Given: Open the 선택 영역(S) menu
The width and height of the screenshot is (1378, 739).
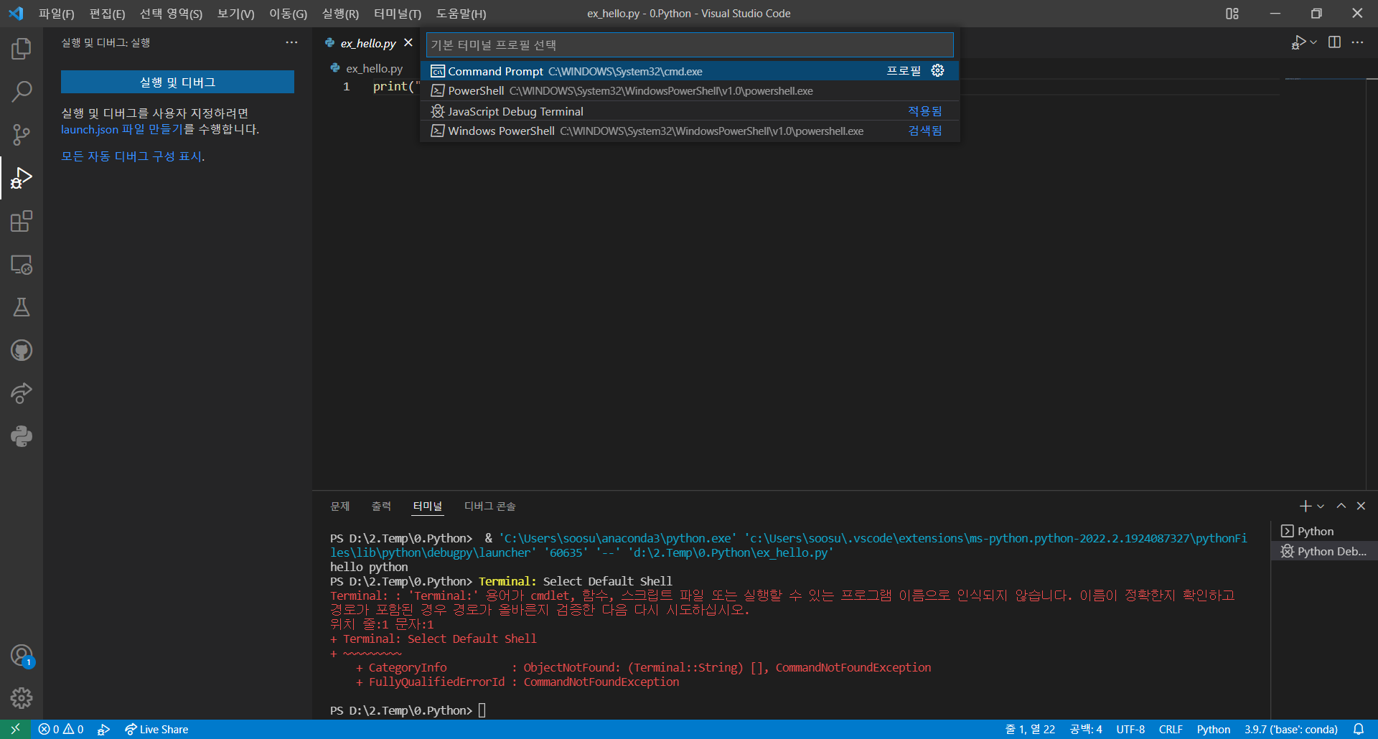Looking at the screenshot, I should (171, 14).
